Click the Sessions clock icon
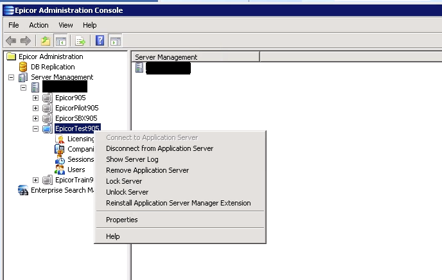The image size is (442, 280). point(60,159)
